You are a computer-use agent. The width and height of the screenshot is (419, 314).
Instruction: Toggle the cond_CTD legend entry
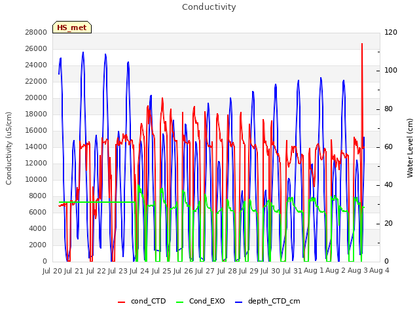click(142, 301)
